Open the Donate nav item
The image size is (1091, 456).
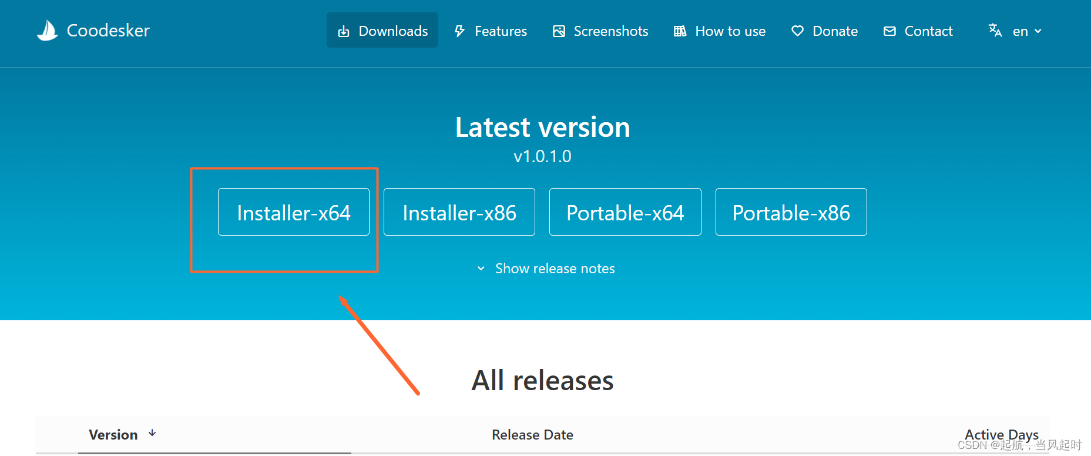(824, 31)
